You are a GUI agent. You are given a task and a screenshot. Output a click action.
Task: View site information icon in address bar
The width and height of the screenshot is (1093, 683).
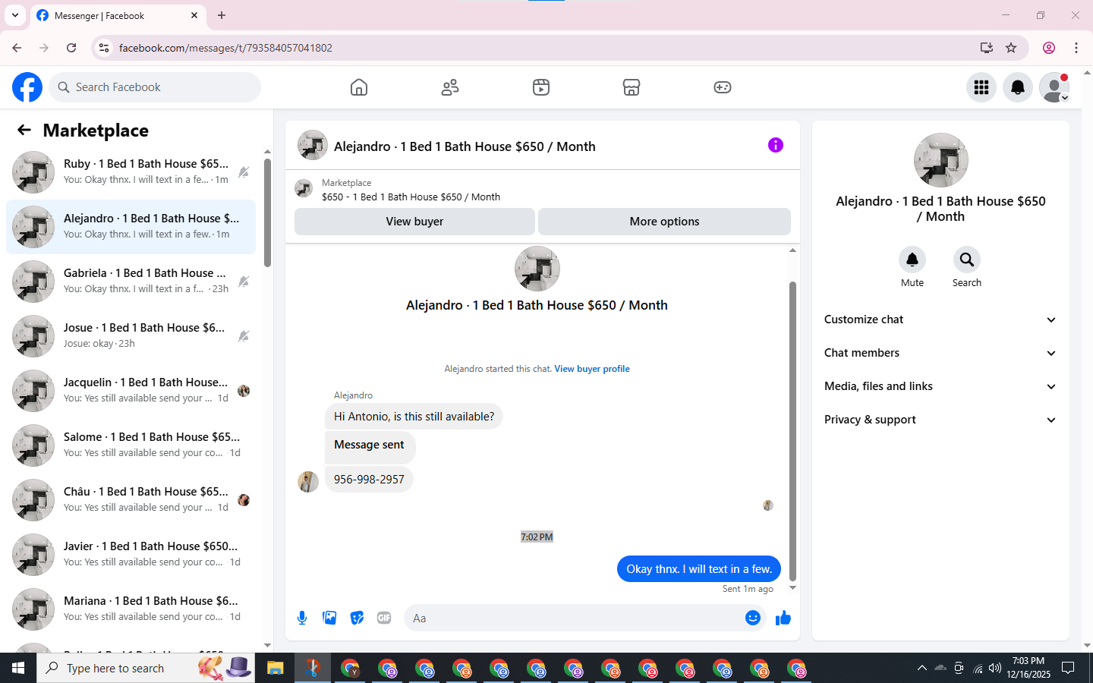pos(104,48)
